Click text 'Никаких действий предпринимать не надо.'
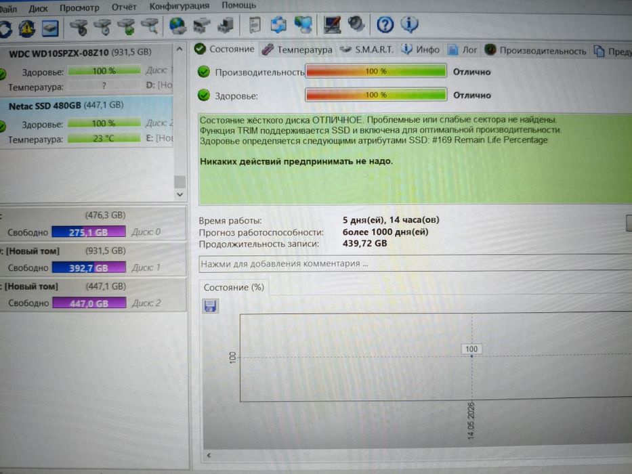 click(296, 161)
